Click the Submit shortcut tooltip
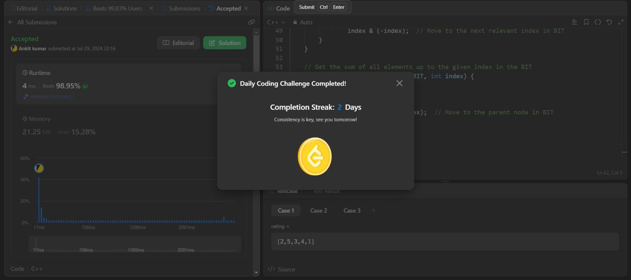631x280 pixels. [322, 7]
